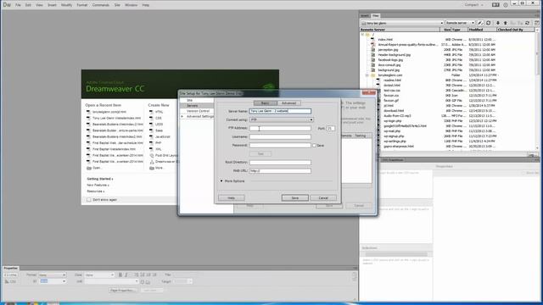This screenshot has height=305, width=543.
Task: Click the Password input field
Action: point(280,145)
